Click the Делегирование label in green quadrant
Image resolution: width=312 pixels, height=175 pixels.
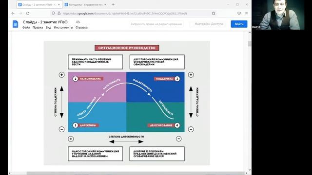(161, 125)
